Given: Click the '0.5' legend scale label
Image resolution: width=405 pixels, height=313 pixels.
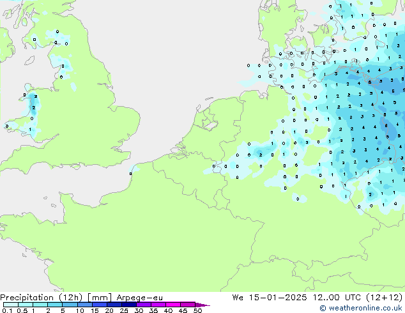Looking at the screenshot, I should tap(22, 310).
